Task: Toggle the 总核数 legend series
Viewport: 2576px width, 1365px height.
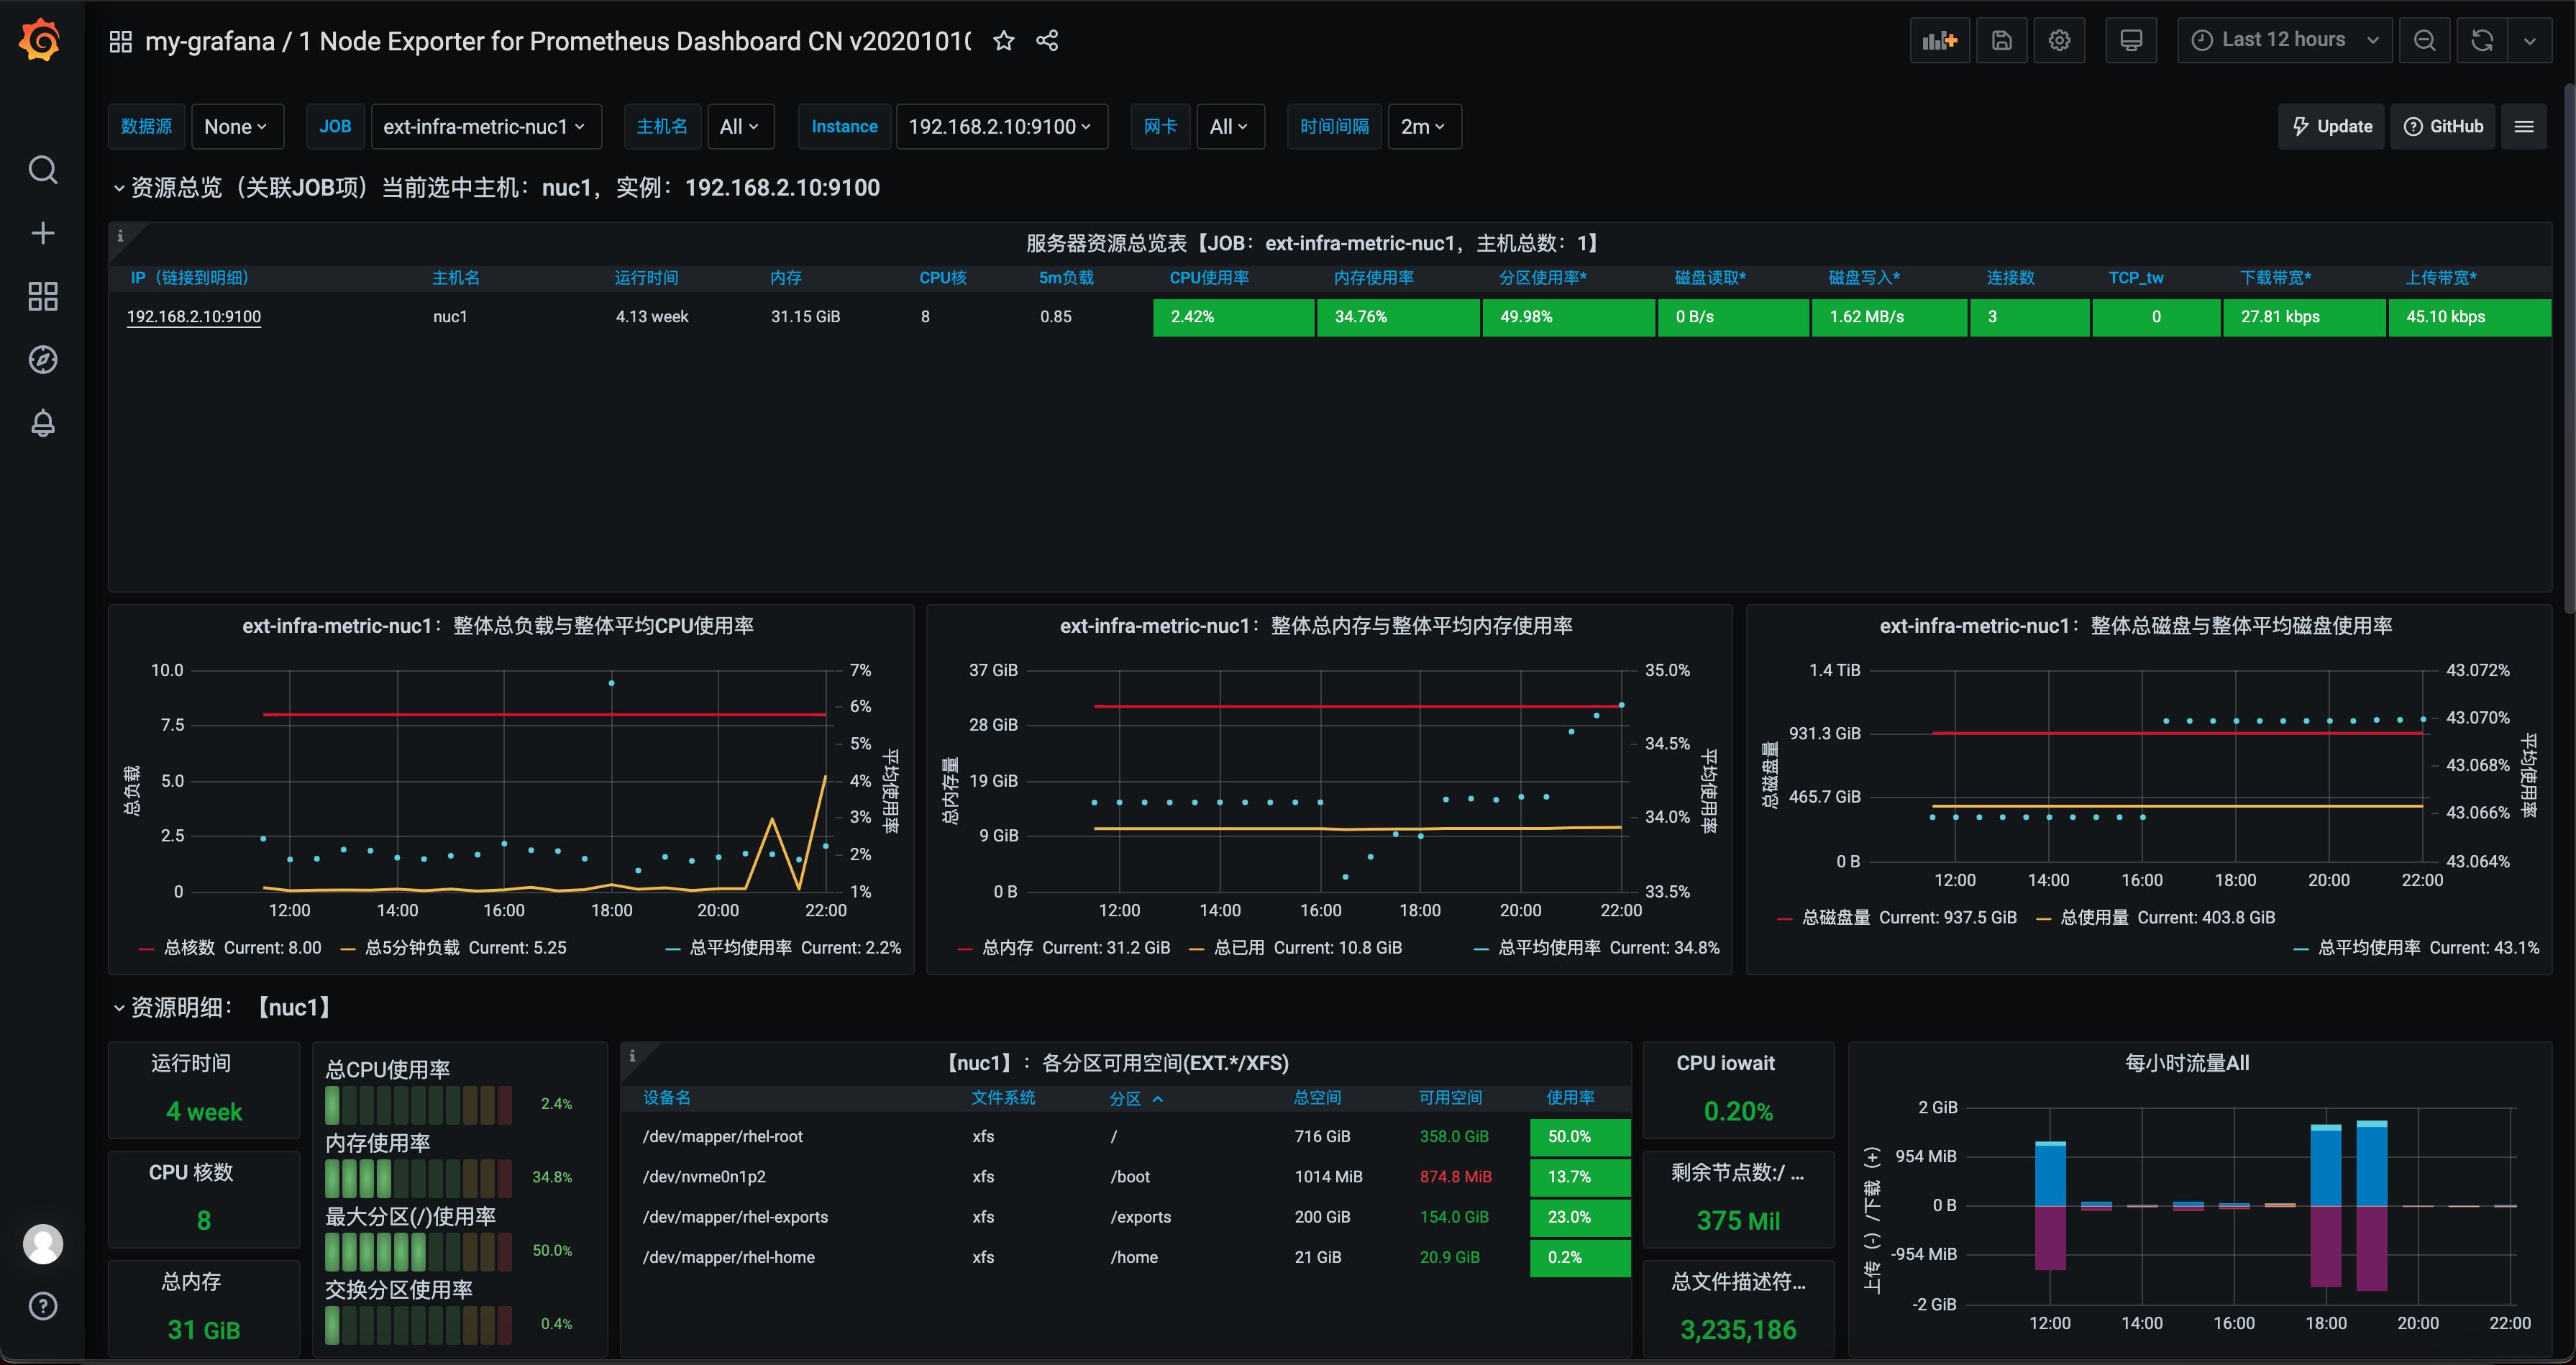Action: click(x=190, y=948)
